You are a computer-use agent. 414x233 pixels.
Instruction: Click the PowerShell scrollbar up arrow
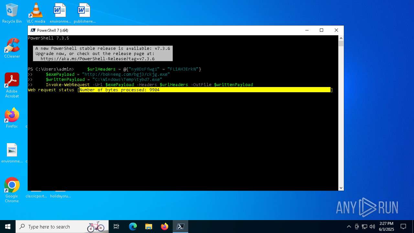(x=341, y=38)
